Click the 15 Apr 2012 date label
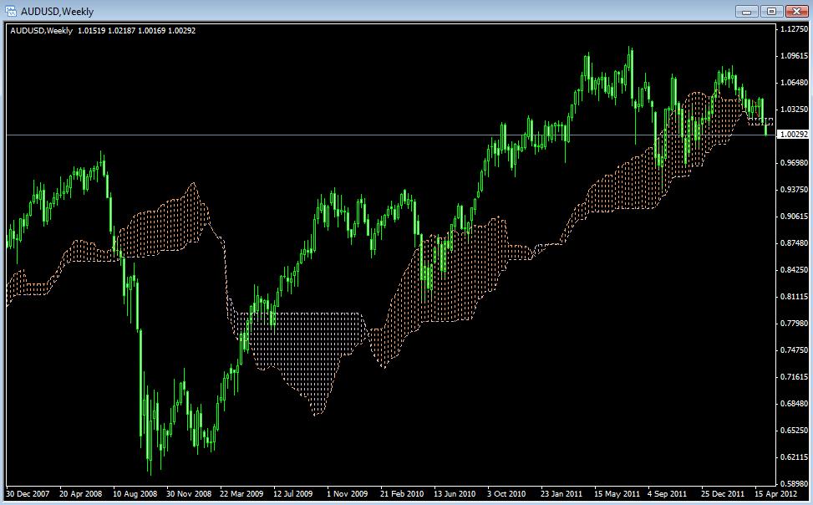 coord(775,493)
